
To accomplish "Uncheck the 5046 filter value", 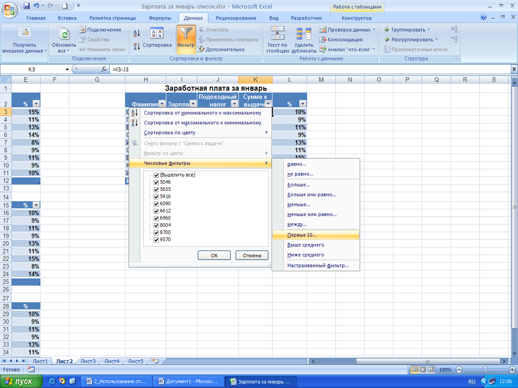I will click(156, 182).
